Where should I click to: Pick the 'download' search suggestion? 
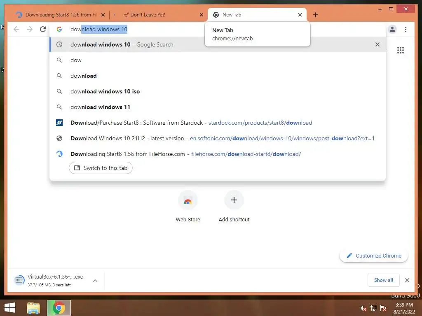(x=218, y=76)
